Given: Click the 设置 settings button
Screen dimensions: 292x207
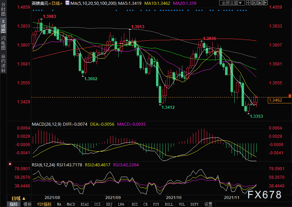Looking at the screenshot, I should coord(208,204).
